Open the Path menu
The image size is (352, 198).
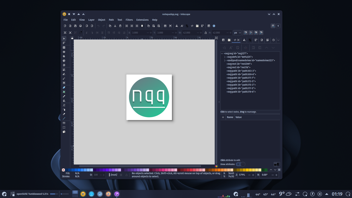tap(111, 20)
